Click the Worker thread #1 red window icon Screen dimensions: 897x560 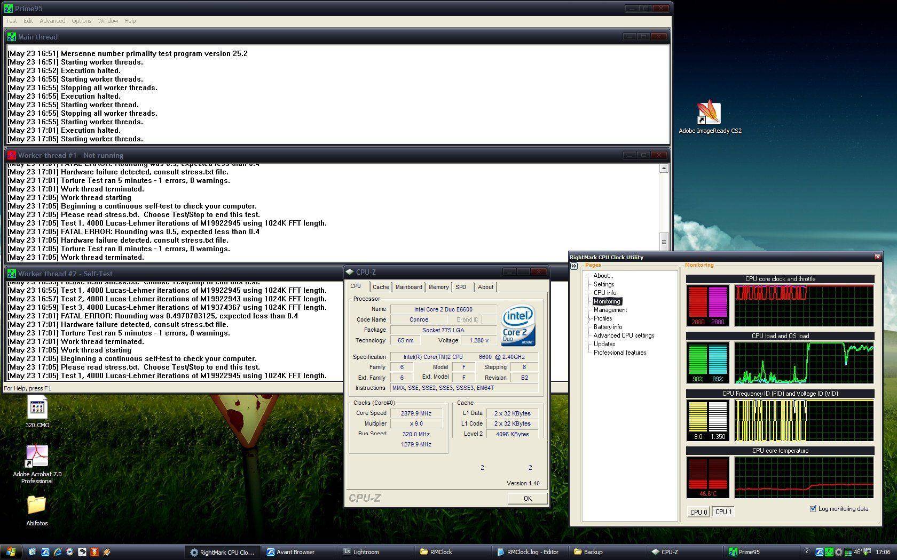click(x=11, y=155)
